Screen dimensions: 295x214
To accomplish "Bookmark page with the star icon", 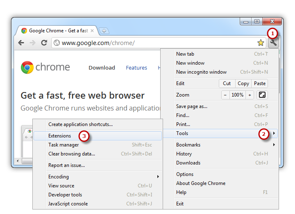I will pyautogui.click(x=261, y=43).
